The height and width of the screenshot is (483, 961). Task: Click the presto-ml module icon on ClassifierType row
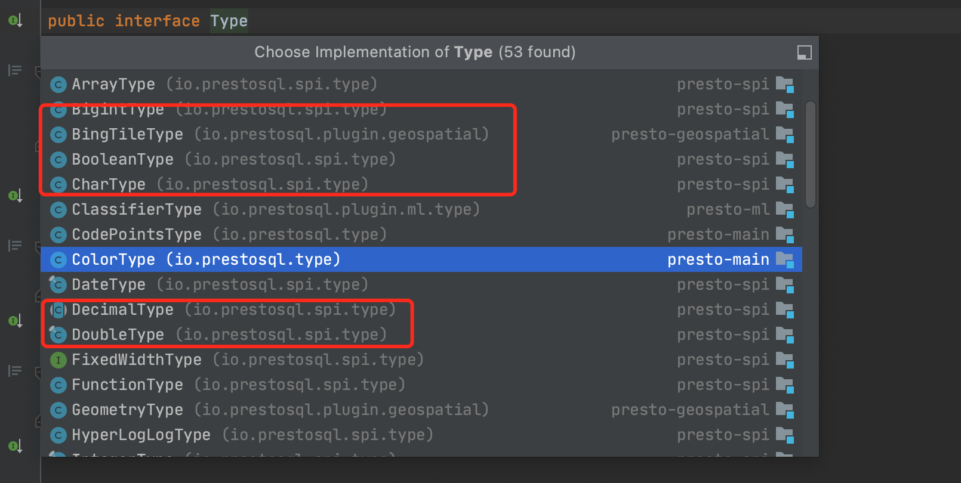click(x=784, y=210)
